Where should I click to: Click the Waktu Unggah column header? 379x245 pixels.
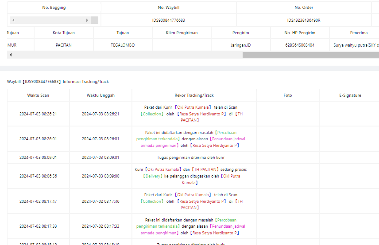(101, 95)
